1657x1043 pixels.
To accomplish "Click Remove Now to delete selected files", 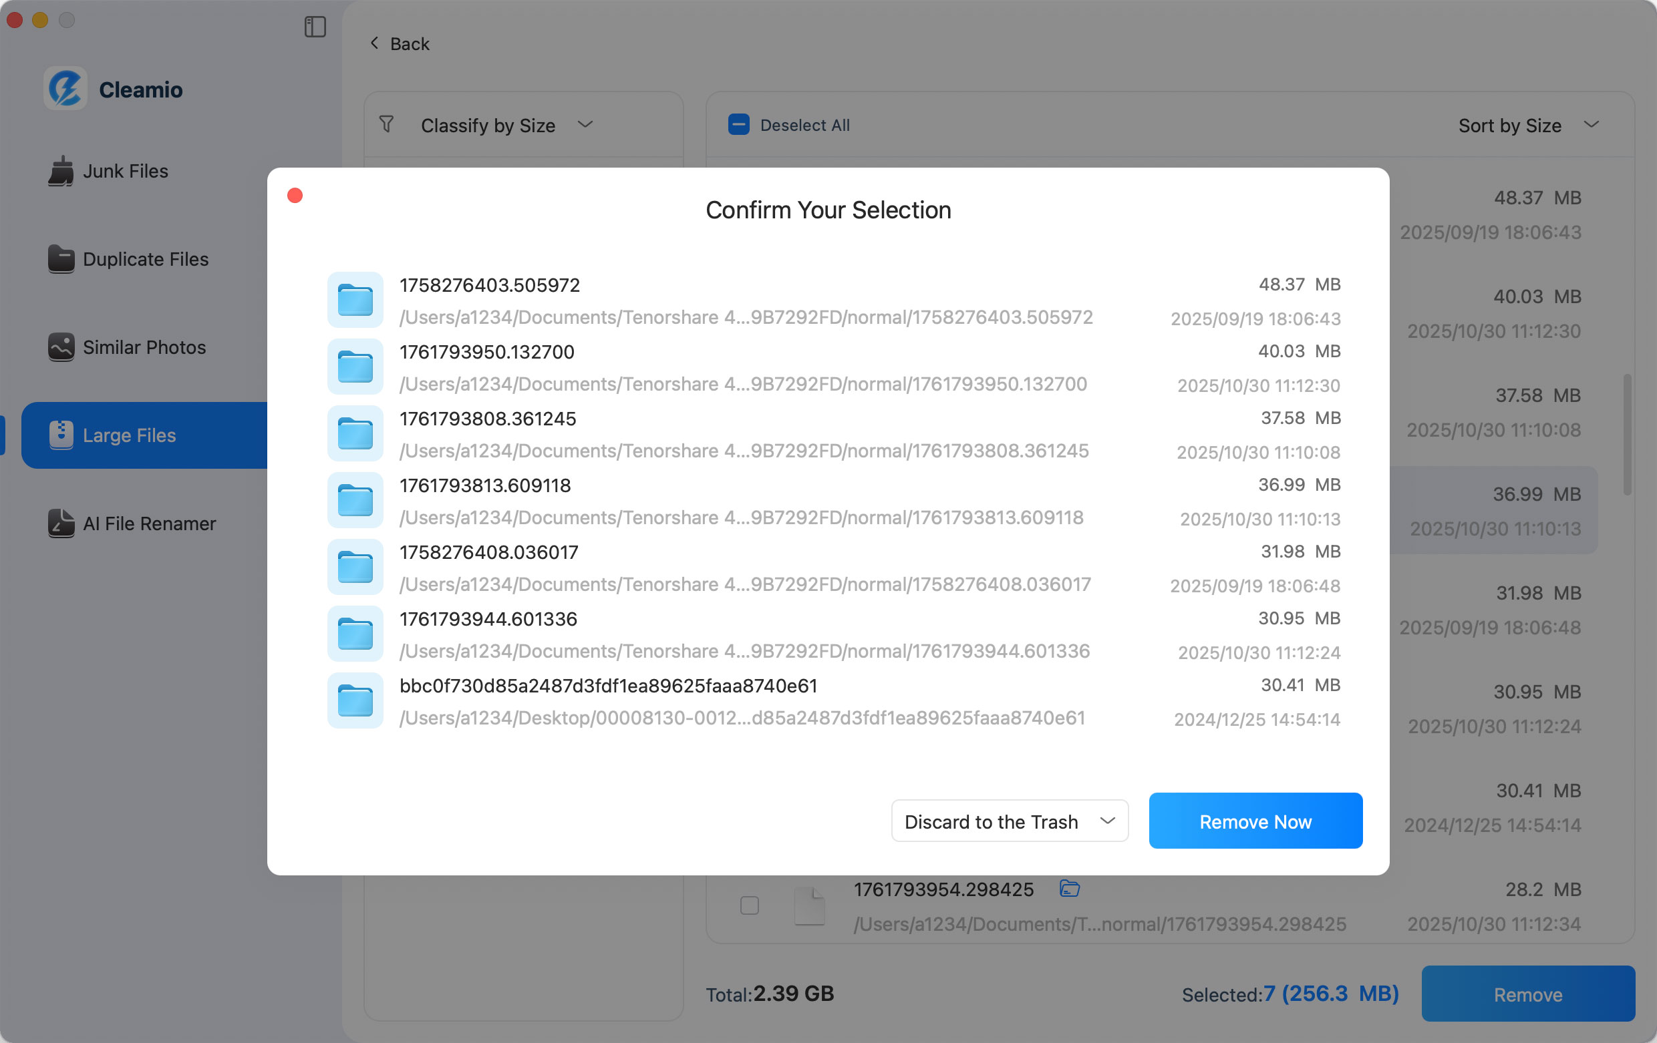I will [x=1255, y=821].
